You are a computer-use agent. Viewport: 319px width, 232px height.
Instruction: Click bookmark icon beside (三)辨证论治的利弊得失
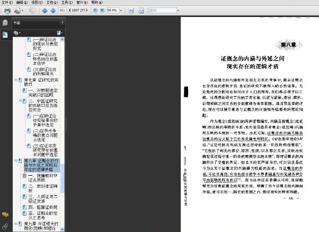coord(29,70)
